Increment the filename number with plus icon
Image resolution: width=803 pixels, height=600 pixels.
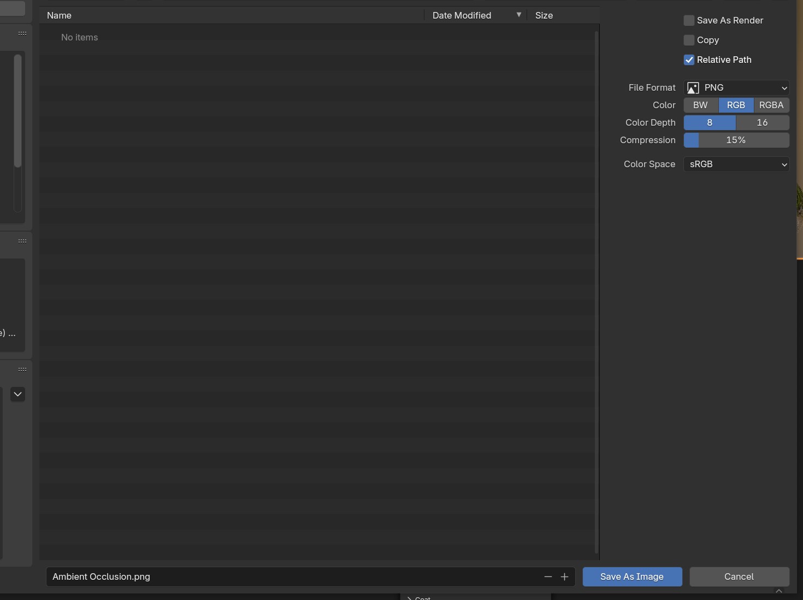coord(564,577)
